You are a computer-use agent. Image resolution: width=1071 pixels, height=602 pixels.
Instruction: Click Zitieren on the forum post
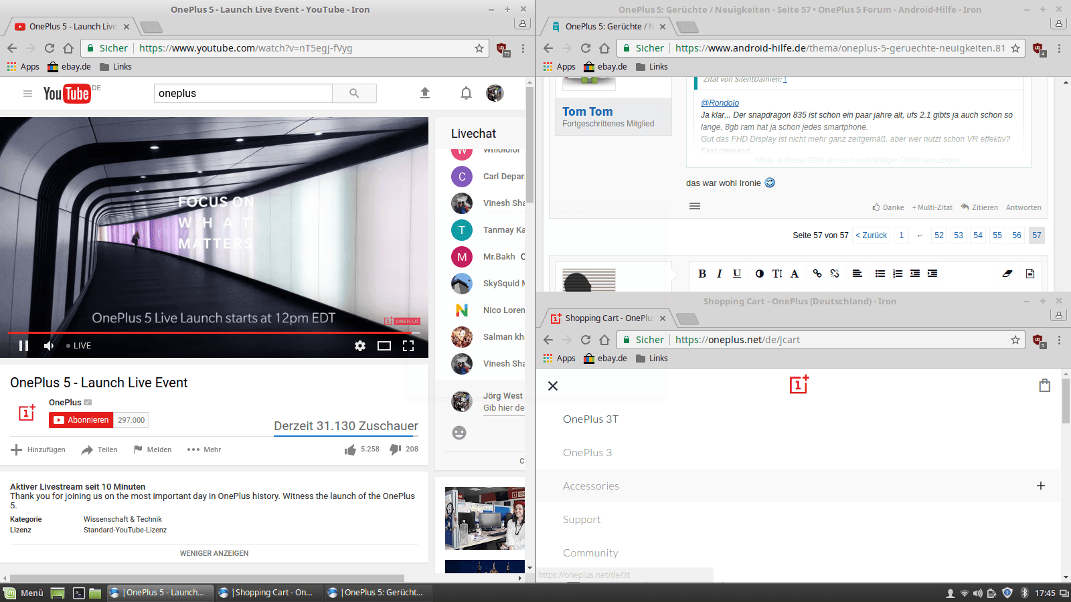(979, 207)
